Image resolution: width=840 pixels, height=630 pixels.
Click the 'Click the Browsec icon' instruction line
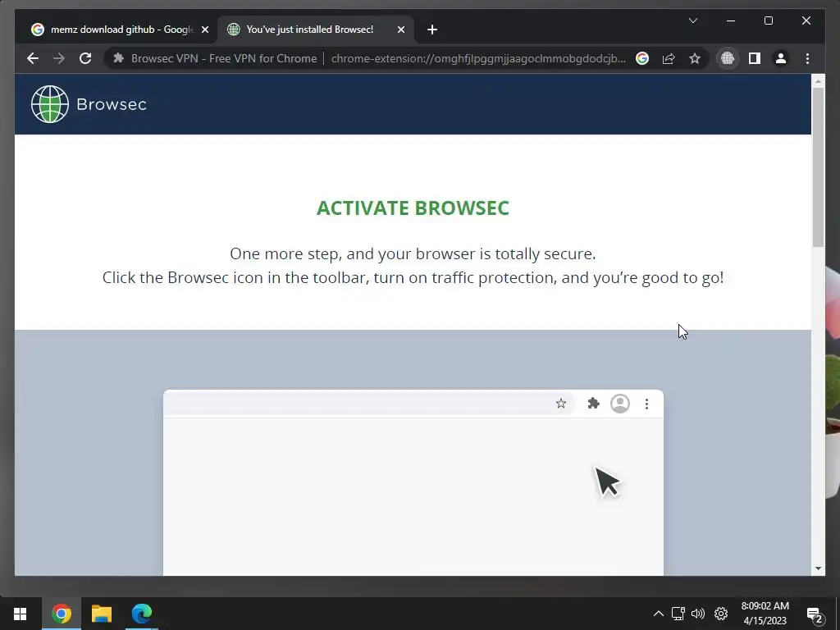413,277
